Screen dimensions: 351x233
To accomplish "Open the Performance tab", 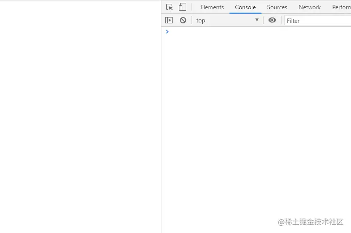I will pos(341,7).
